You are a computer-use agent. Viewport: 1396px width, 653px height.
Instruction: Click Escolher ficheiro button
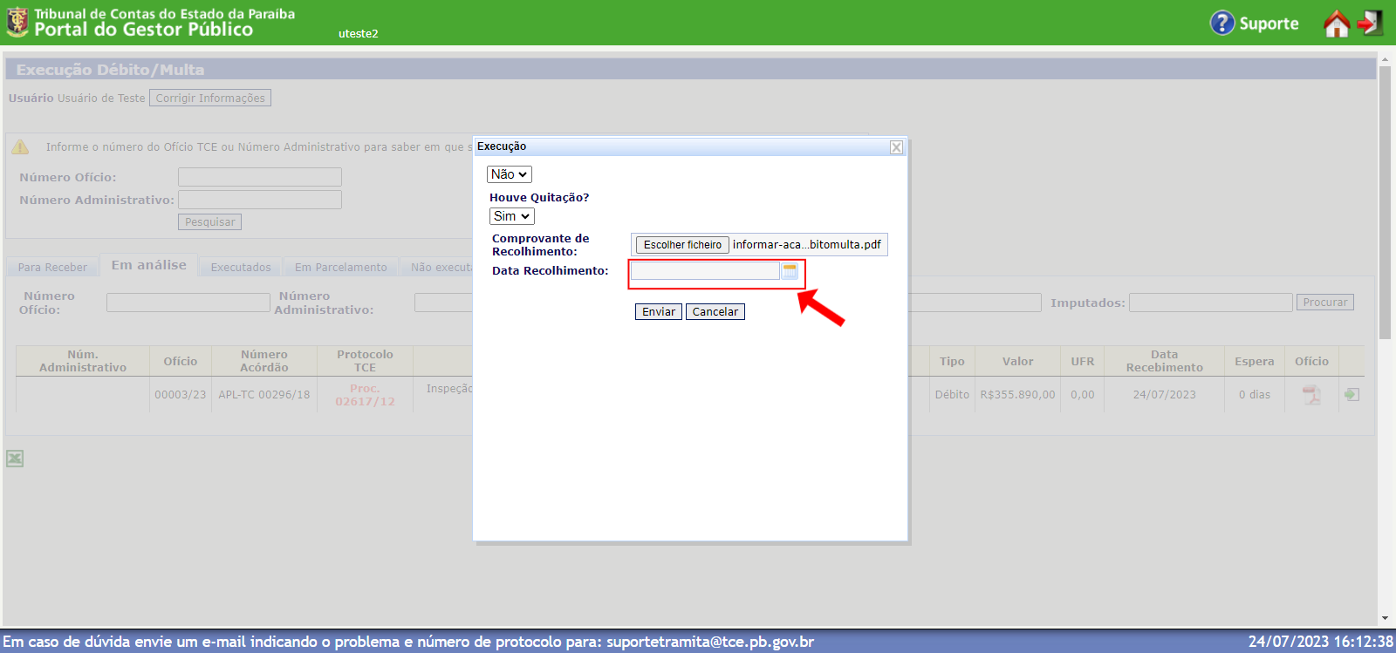pos(682,245)
